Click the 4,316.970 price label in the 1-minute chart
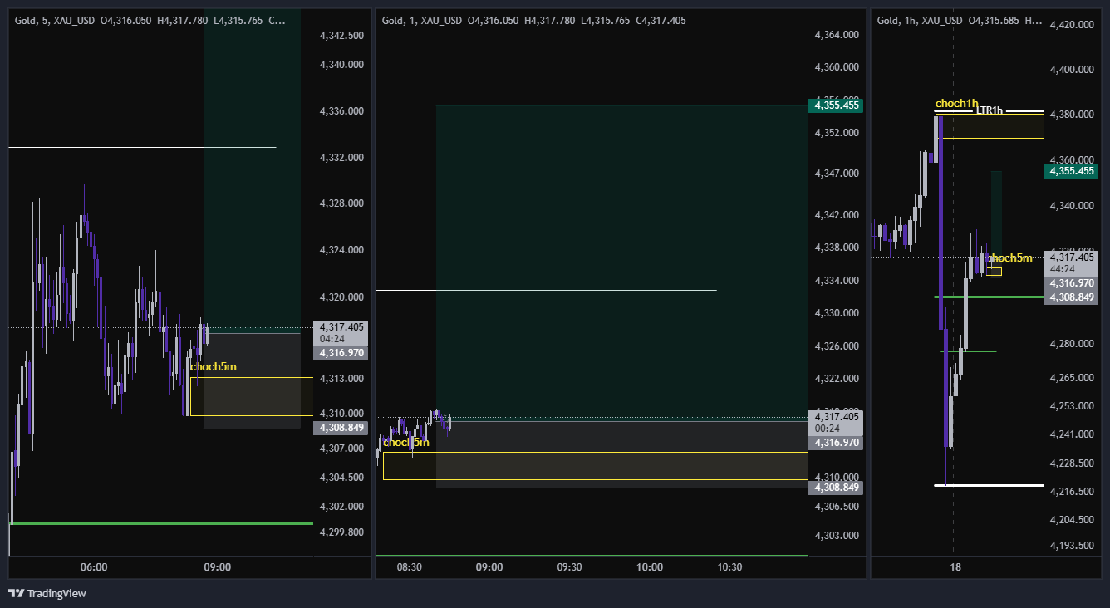The width and height of the screenshot is (1110, 608). point(837,443)
